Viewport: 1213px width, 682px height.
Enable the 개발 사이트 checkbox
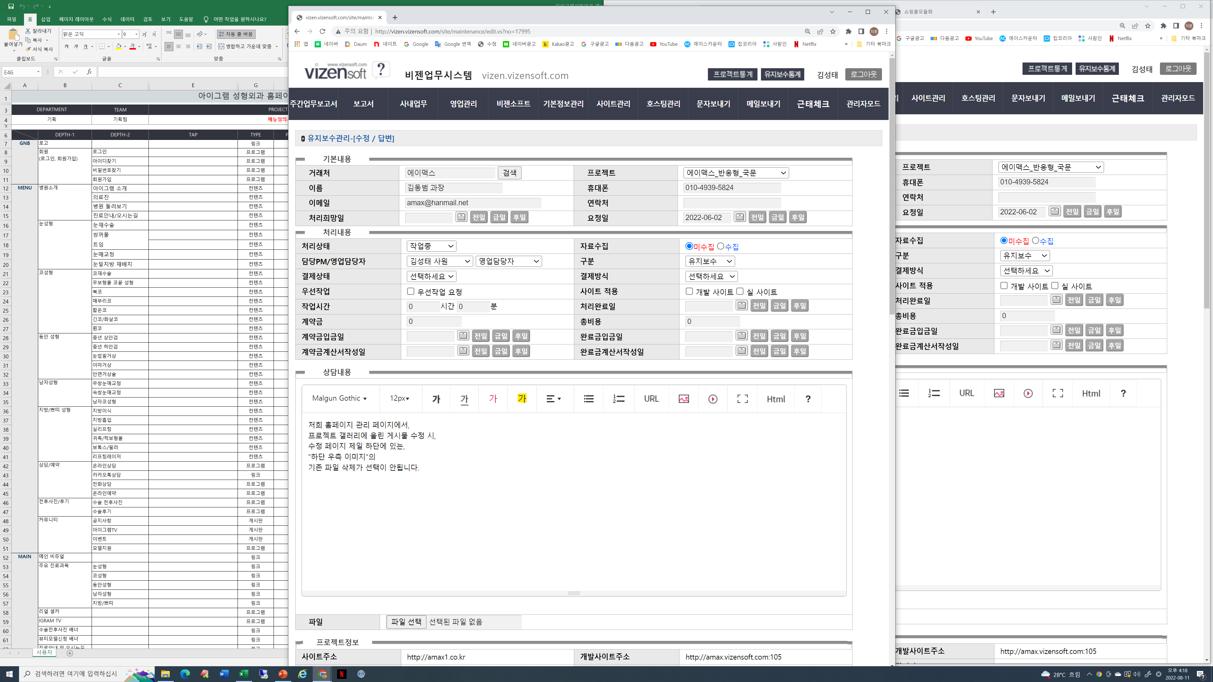pos(689,291)
